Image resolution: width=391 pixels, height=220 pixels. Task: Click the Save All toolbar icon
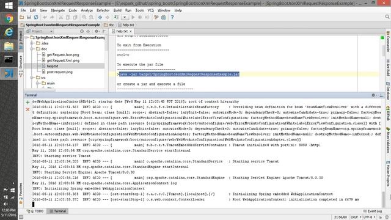[x=29, y=17]
